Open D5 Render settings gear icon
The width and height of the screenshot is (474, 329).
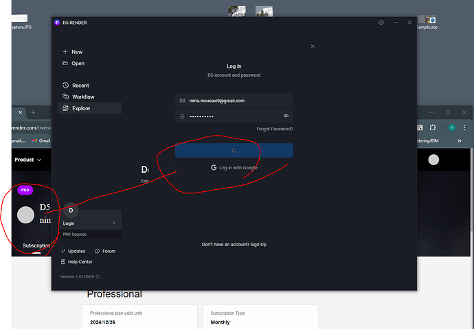click(381, 23)
